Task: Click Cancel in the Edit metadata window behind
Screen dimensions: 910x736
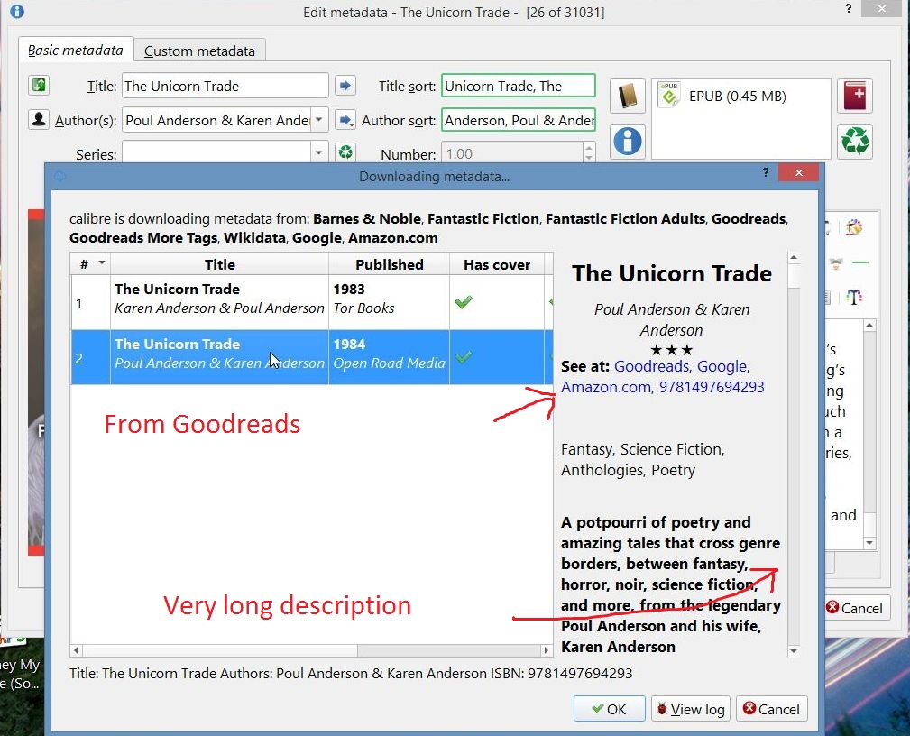Action: 854,608
